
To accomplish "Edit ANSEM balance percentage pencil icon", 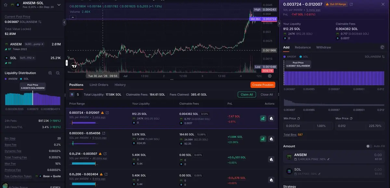I will click(x=328, y=159).
